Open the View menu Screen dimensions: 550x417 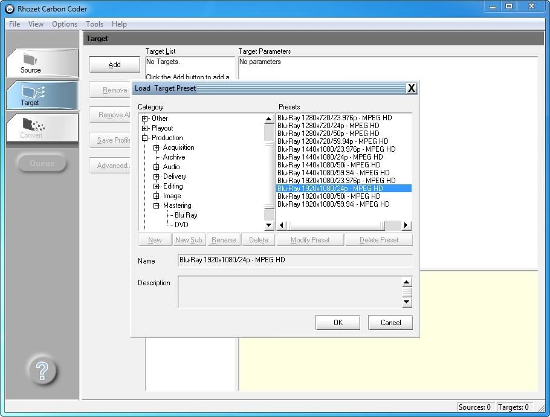coord(36,24)
